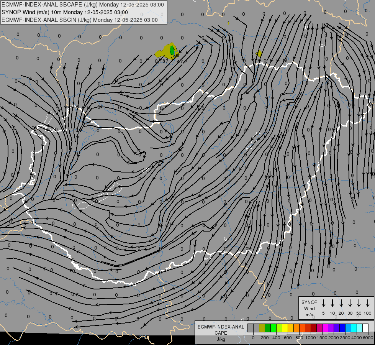Click the small olive diamond CAPE patch
This screenshot has height=345, width=375.
click(259, 54)
